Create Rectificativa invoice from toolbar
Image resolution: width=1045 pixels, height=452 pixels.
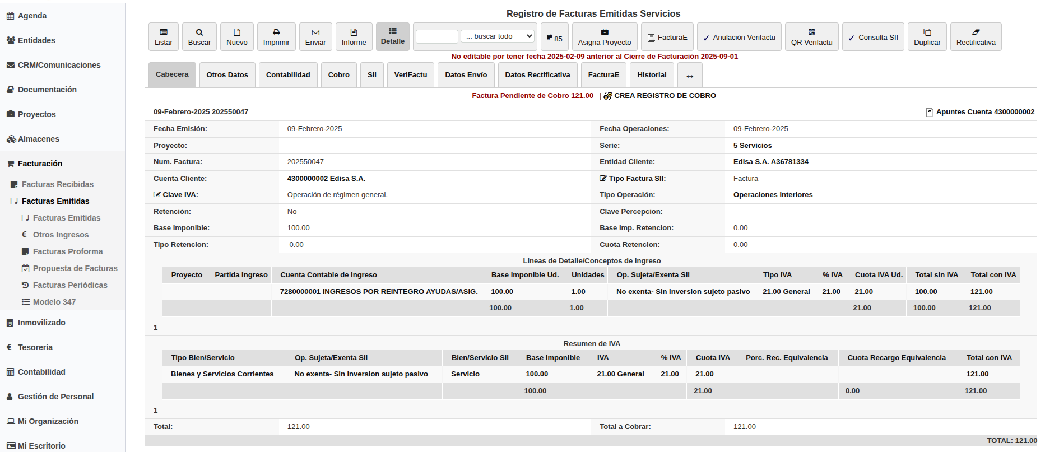point(976,37)
